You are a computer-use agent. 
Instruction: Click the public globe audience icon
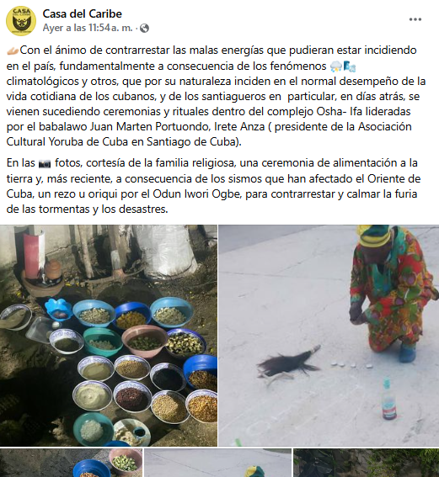coord(144,29)
